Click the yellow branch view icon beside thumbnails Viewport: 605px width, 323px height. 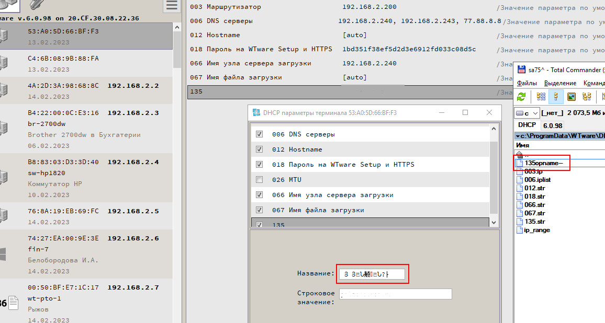pyautogui.click(x=587, y=97)
